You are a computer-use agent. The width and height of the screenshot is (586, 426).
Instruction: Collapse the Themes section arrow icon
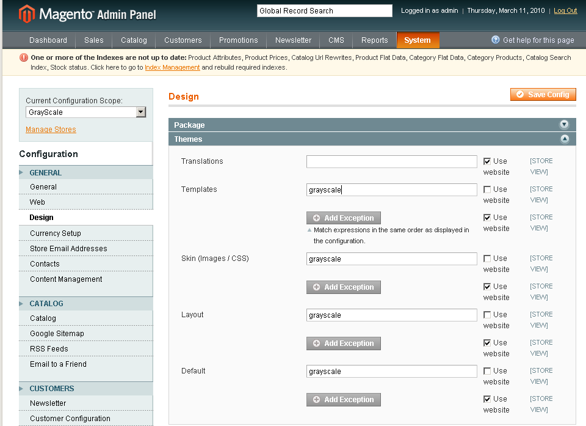pos(564,139)
